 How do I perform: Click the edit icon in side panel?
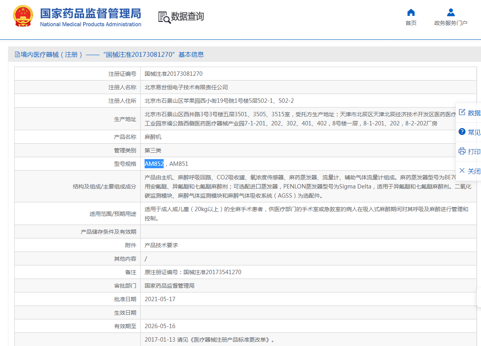(462, 112)
